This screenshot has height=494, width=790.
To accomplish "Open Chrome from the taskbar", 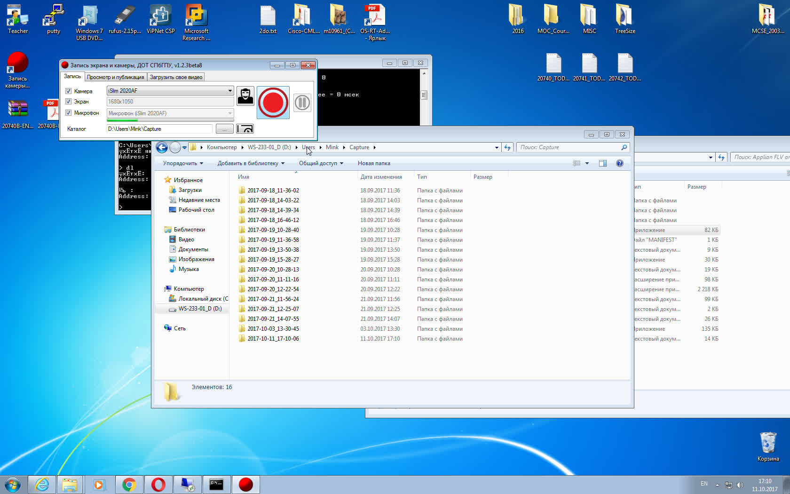I will (x=129, y=485).
